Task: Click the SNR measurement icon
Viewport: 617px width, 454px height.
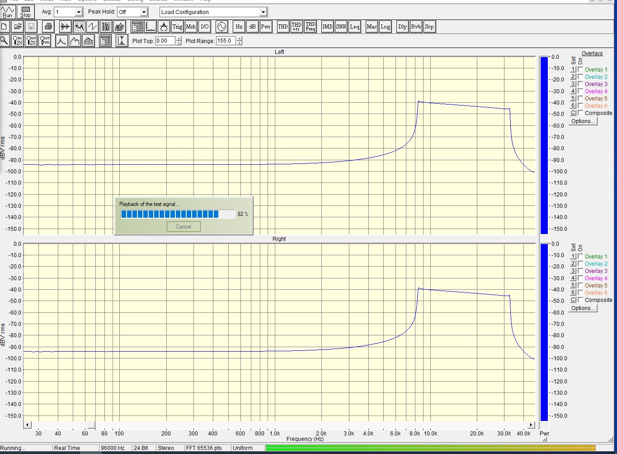Action: [341, 27]
